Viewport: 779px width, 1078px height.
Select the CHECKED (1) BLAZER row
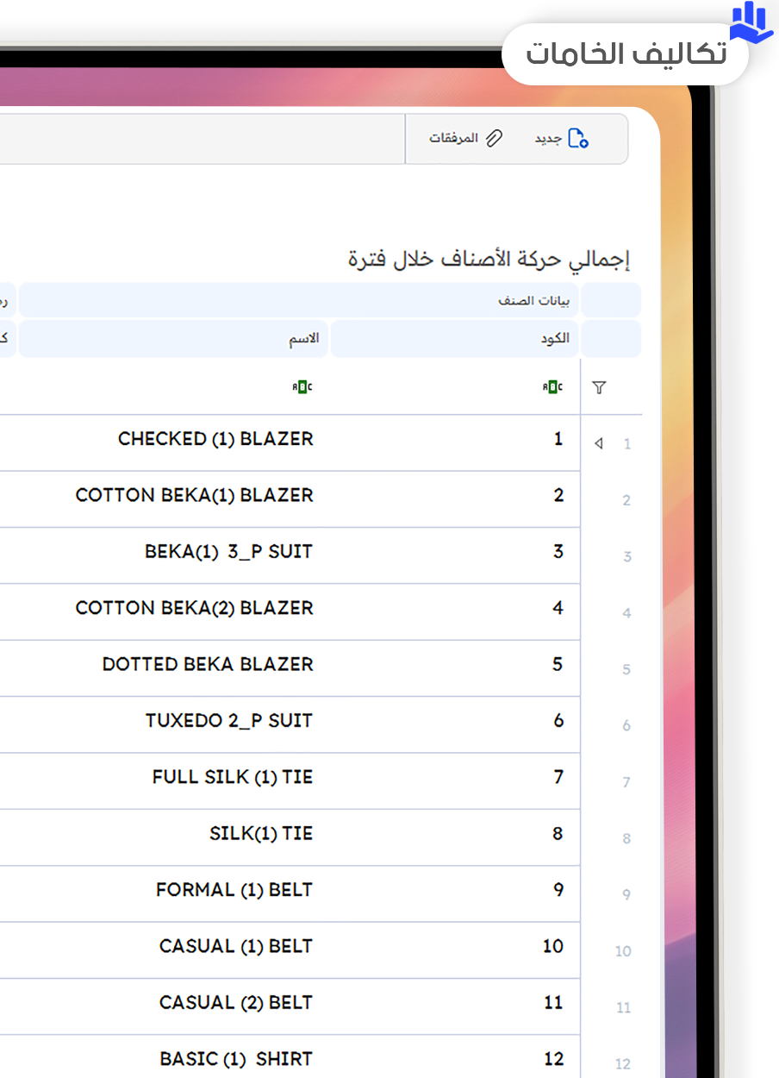215,439
